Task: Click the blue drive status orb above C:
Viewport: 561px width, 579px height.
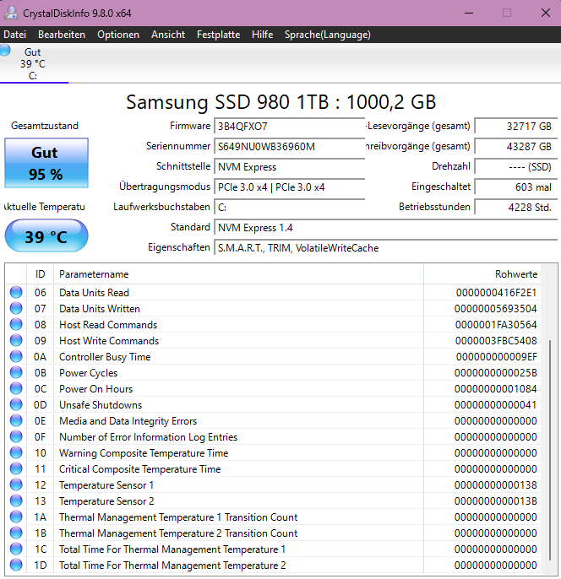Action: click(5, 51)
